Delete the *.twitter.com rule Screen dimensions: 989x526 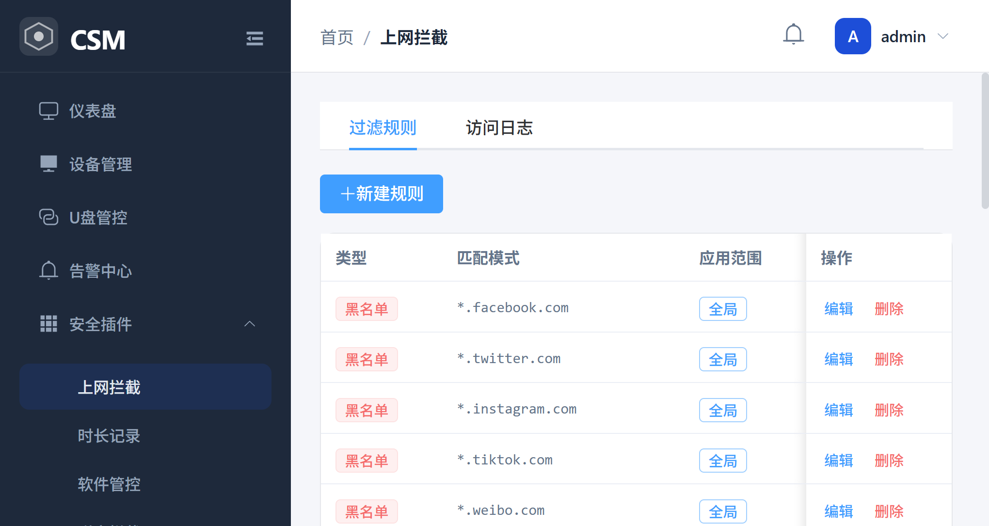click(889, 359)
